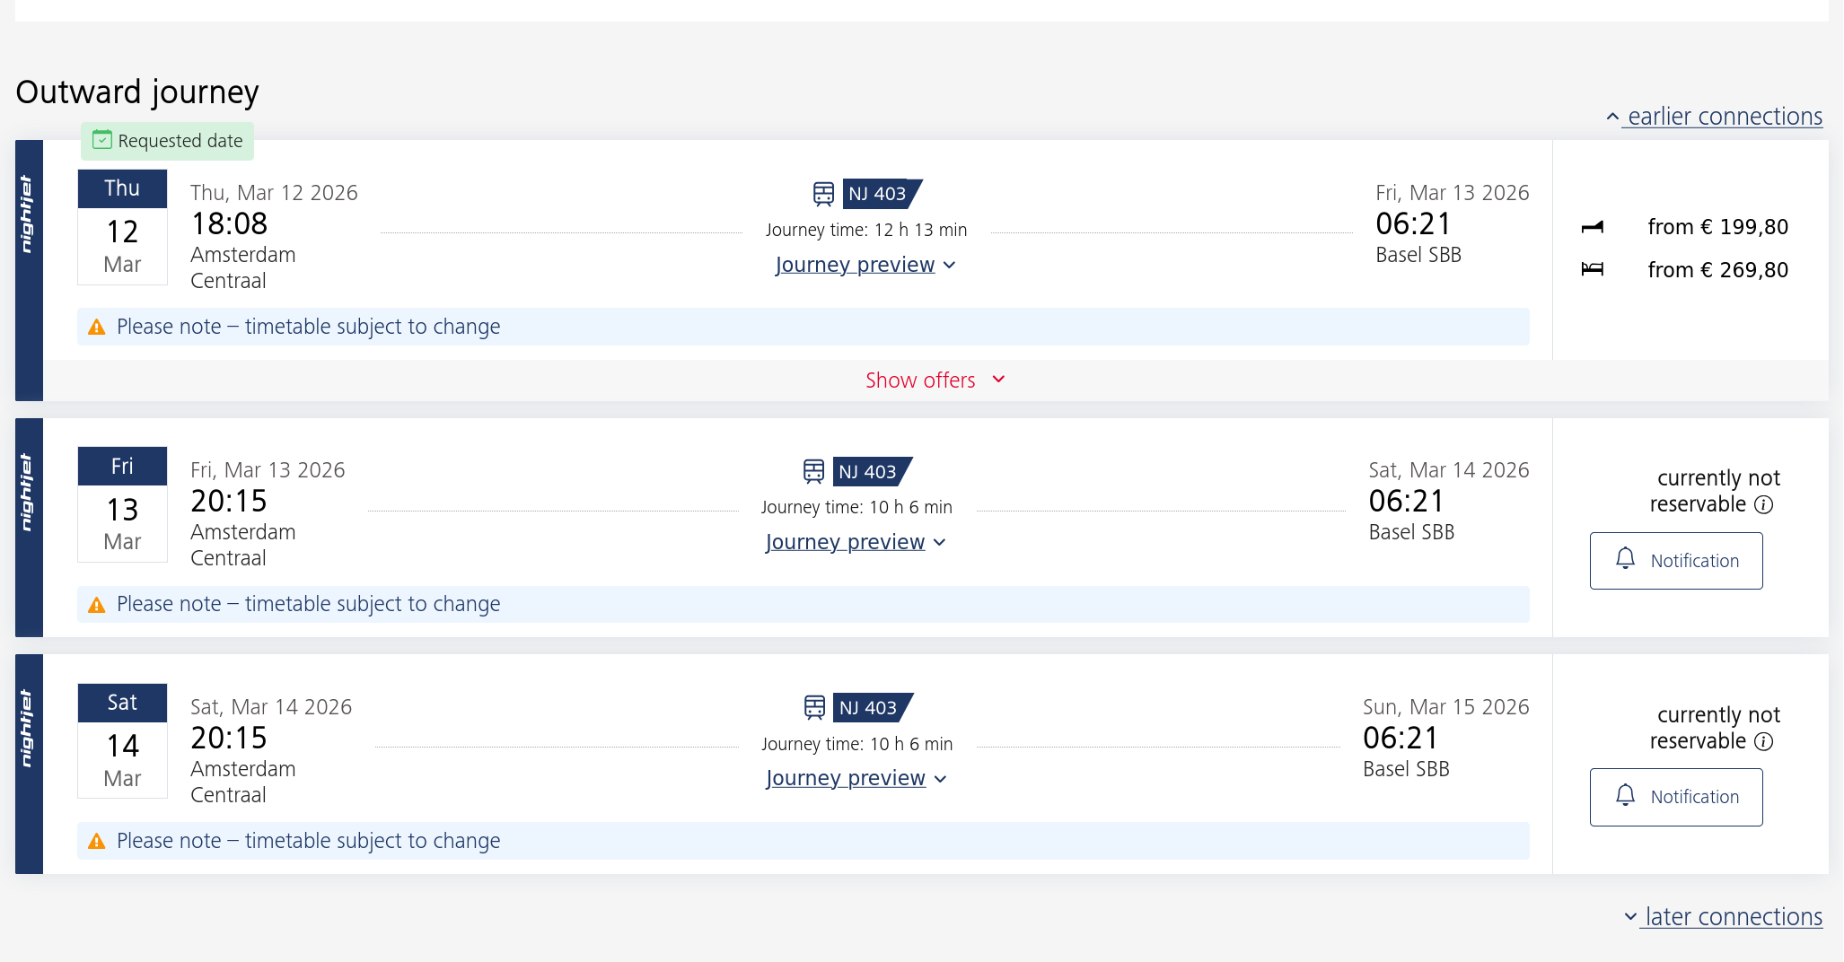Expand Show offers for Thursday's connection
Screen dimensions: 1844x962
pyautogui.click(x=934, y=380)
